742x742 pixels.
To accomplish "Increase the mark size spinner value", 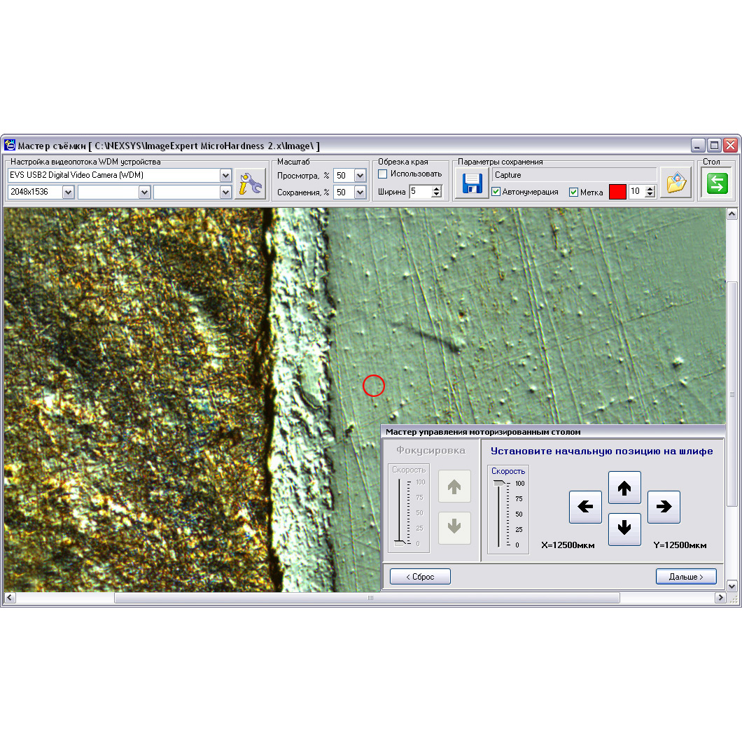I will (650, 188).
